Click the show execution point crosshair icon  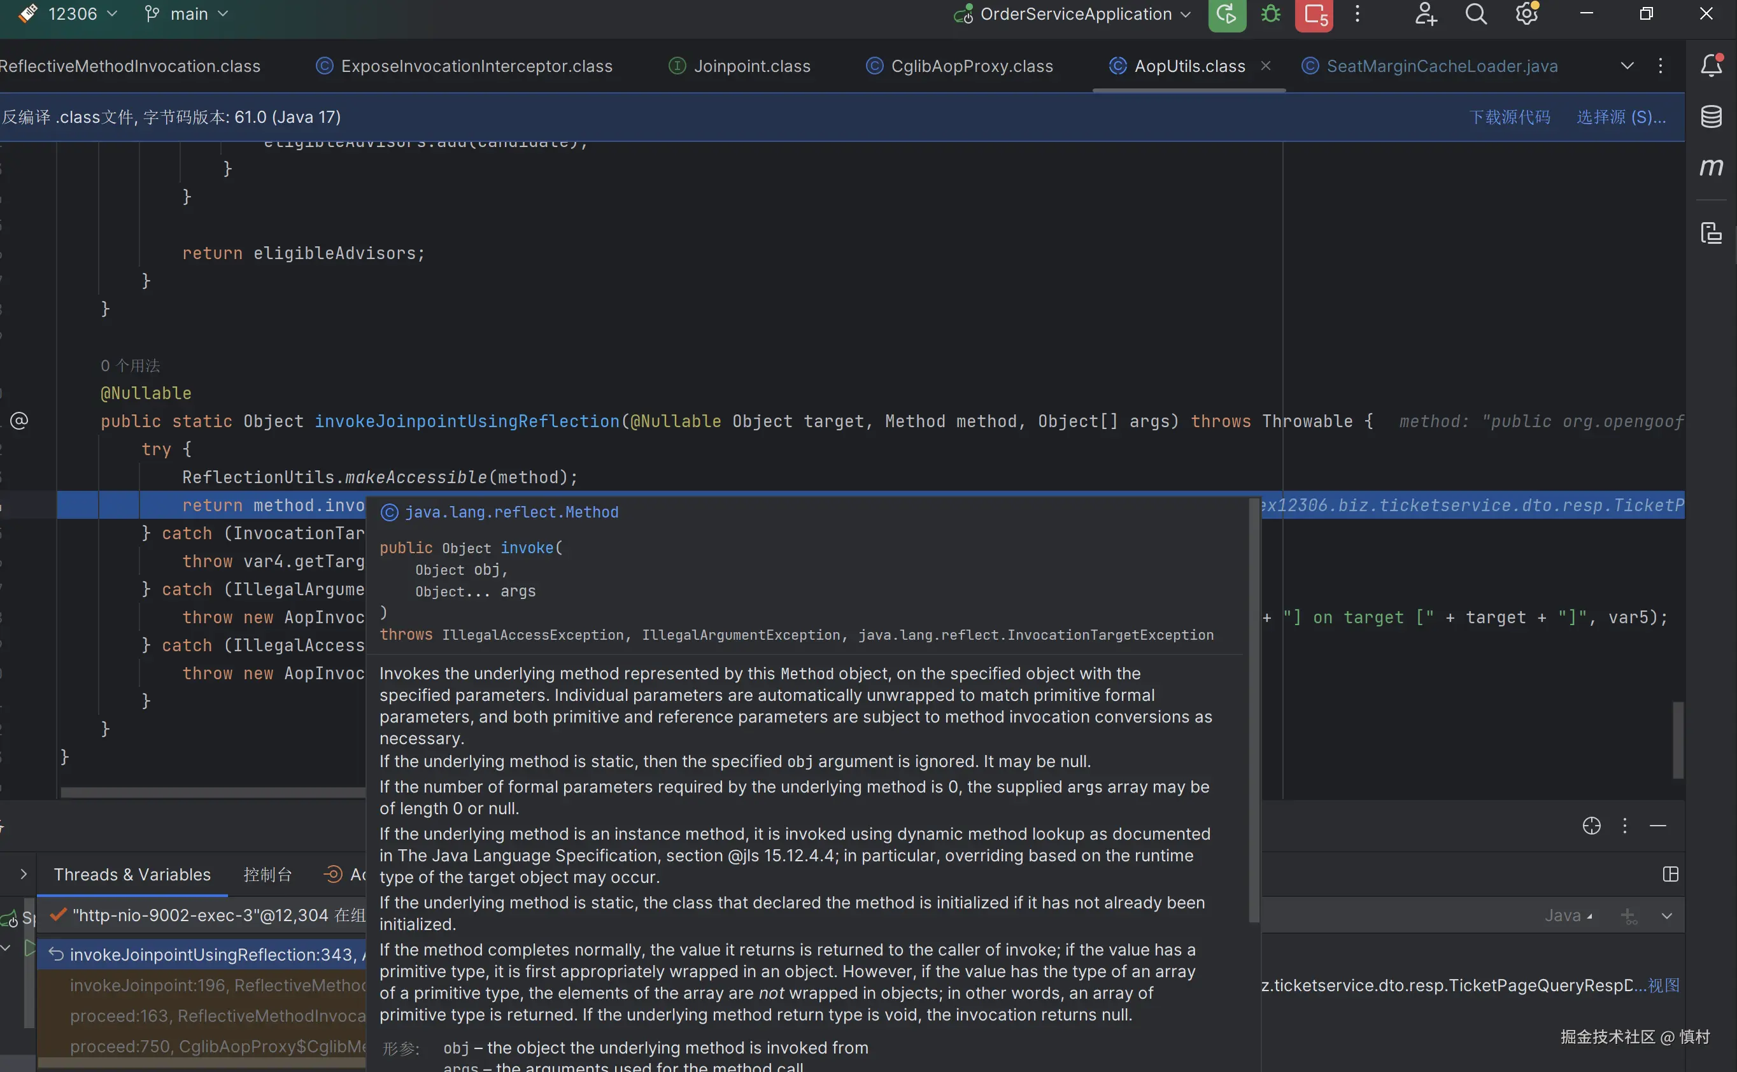click(x=1592, y=826)
